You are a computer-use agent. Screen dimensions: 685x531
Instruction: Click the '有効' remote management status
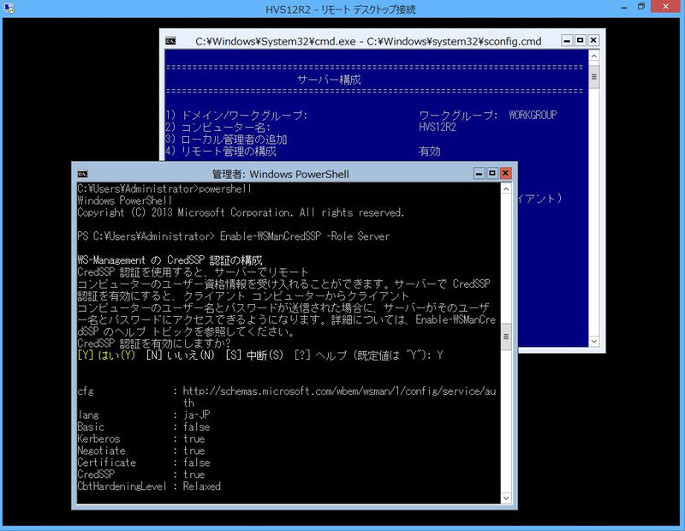pos(430,152)
